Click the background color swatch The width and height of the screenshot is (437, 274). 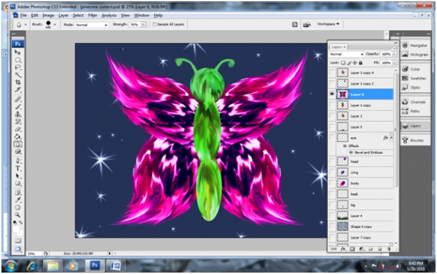tap(20, 233)
